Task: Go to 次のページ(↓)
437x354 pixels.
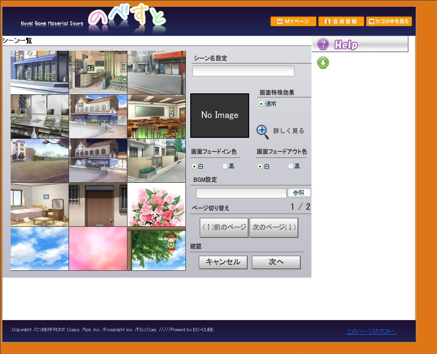Action: pos(274,227)
